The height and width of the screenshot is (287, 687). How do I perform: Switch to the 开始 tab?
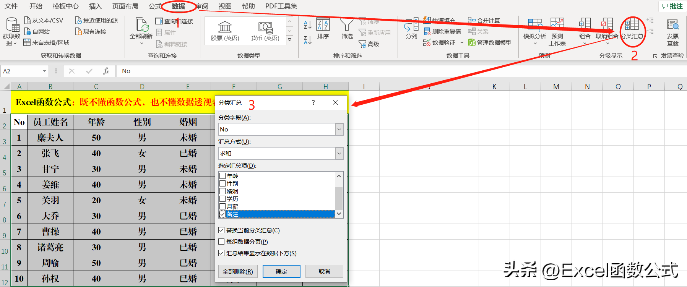(x=36, y=6)
